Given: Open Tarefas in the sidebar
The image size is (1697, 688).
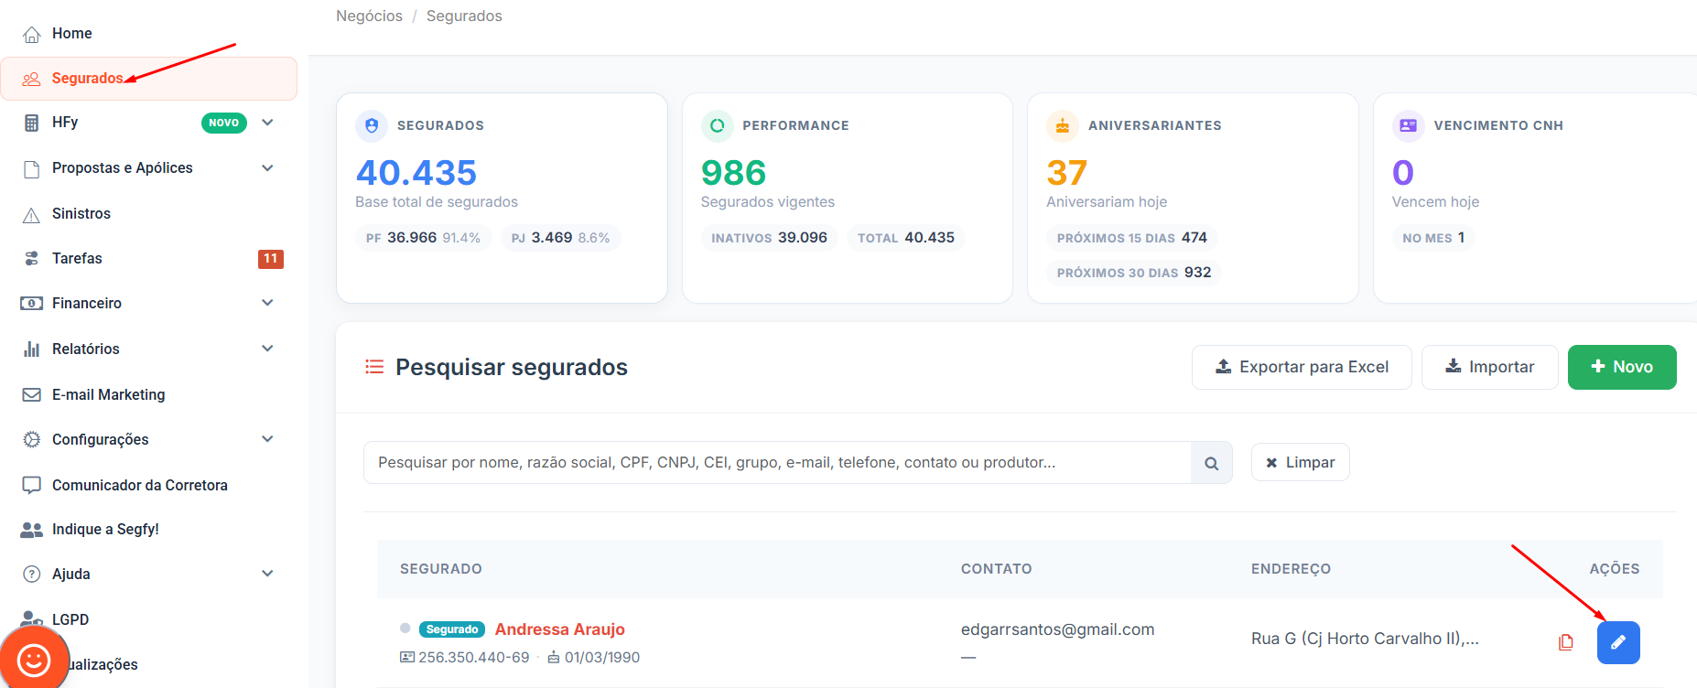Looking at the screenshot, I should coord(77,259).
